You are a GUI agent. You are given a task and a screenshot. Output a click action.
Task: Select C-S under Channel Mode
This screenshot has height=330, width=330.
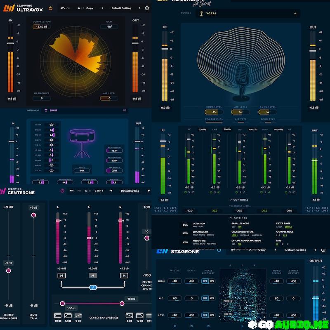pos(285,235)
